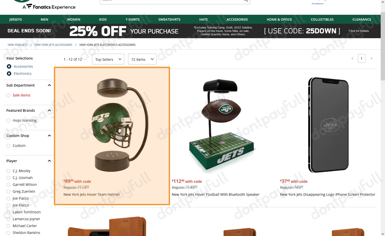This screenshot has width=385, height=236.
Task: Go to the next results page arrow
Action: pos(372,59)
